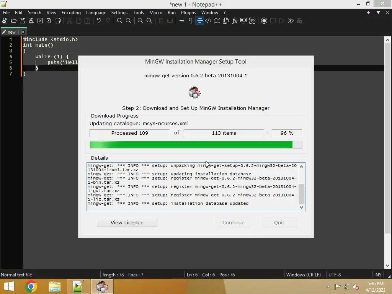Switch to Notepad++ taskbar icon
The image size is (392, 294).
(78, 286)
